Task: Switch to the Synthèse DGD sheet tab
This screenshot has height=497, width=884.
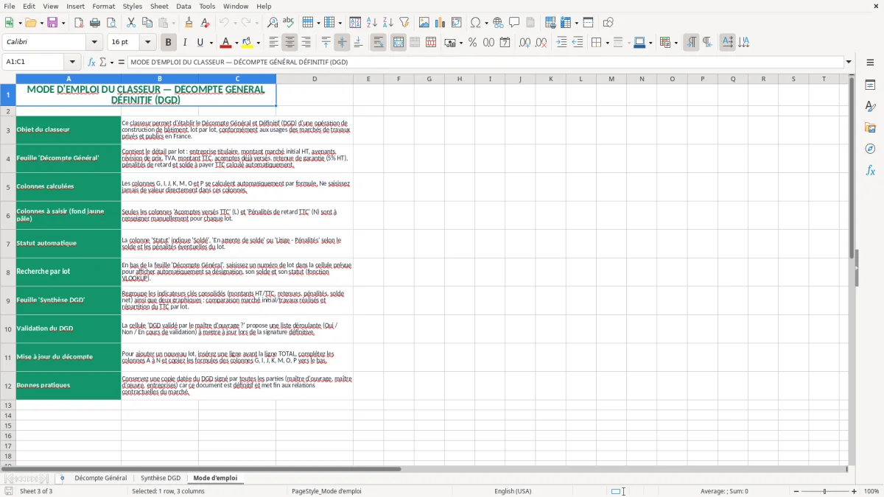Action: point(161,478)
